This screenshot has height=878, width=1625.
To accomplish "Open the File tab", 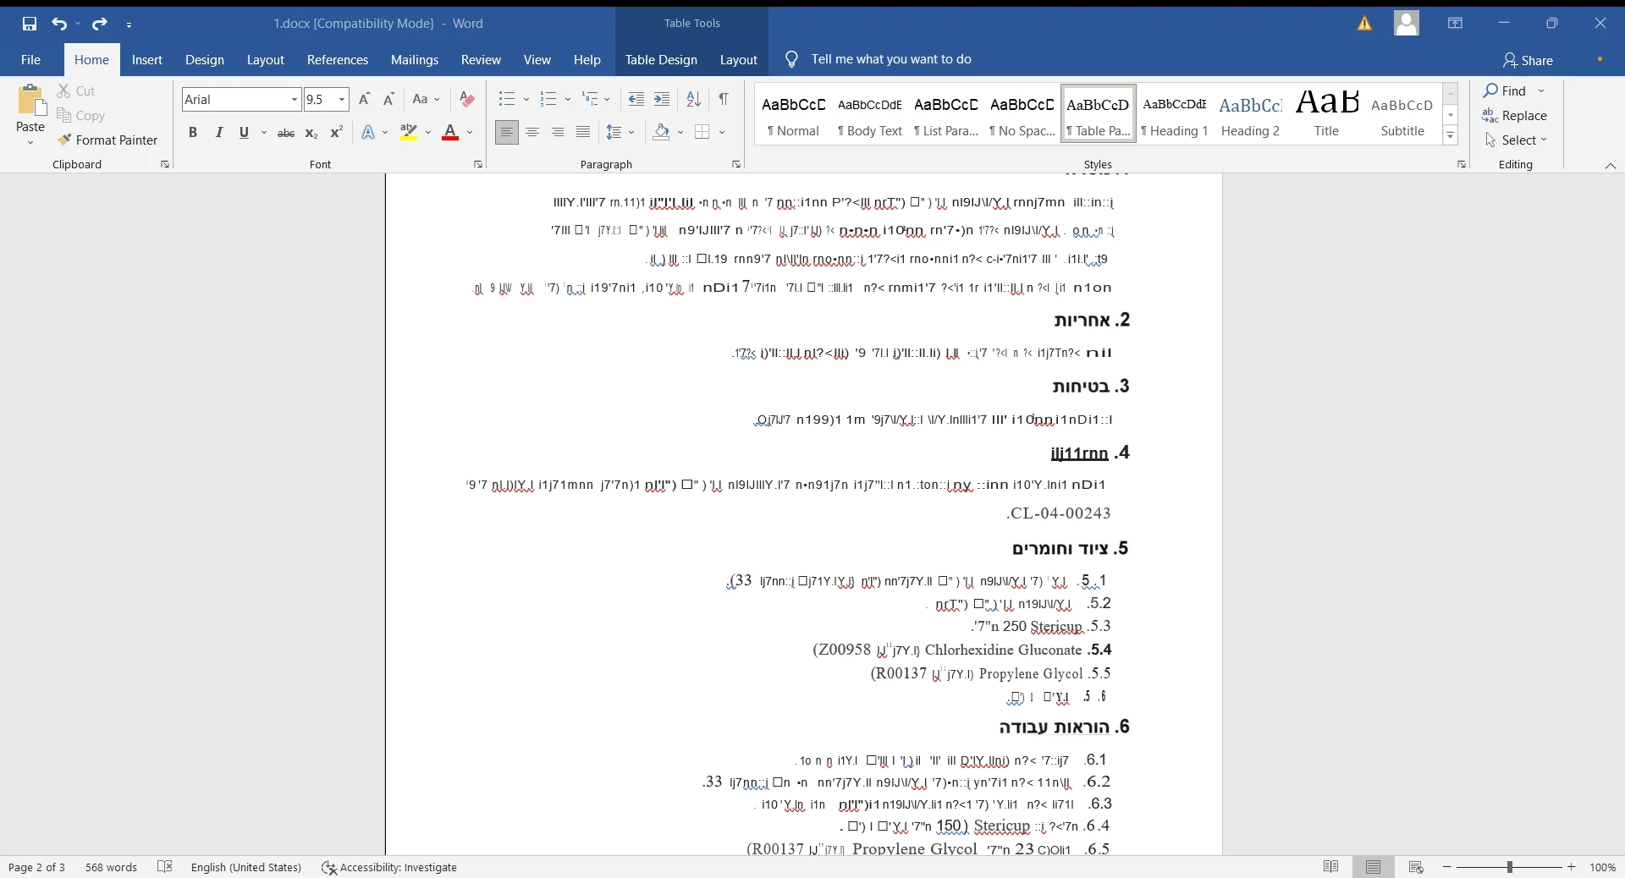I will click(31, 60).
